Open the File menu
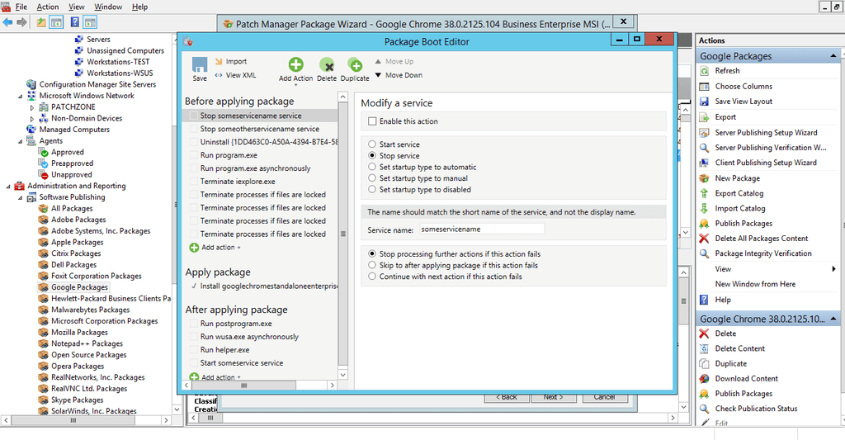Screen dimensions: 845x440 pyautogui.click(x=21, y=7)
